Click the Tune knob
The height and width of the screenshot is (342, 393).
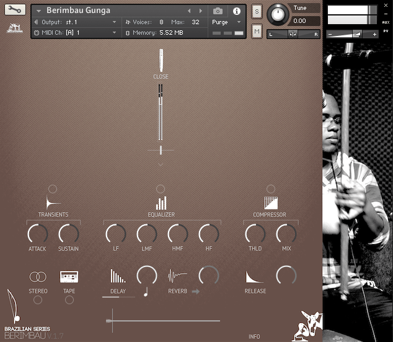[278, 14]
